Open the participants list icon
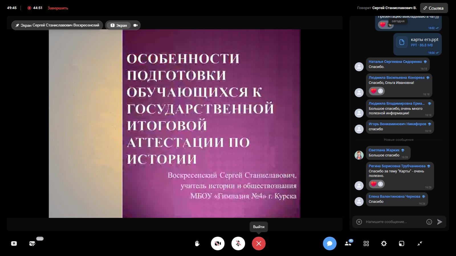456x256 pixels. pyautogui.click(x=348, y=243)
